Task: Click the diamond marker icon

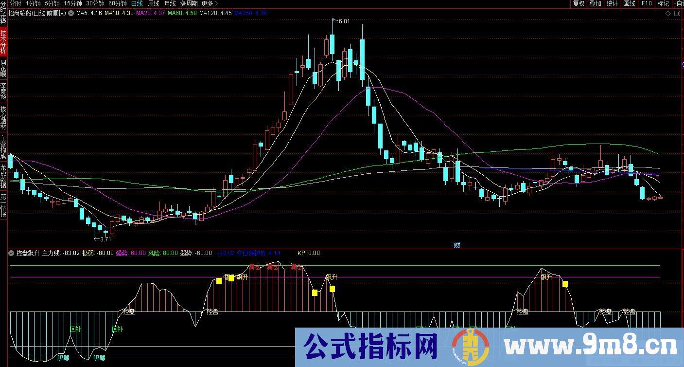Action: click(x=668, y=13)
